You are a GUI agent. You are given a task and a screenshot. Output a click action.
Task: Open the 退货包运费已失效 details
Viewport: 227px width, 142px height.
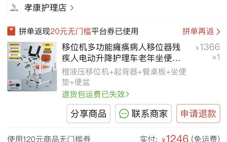(95, 94)
